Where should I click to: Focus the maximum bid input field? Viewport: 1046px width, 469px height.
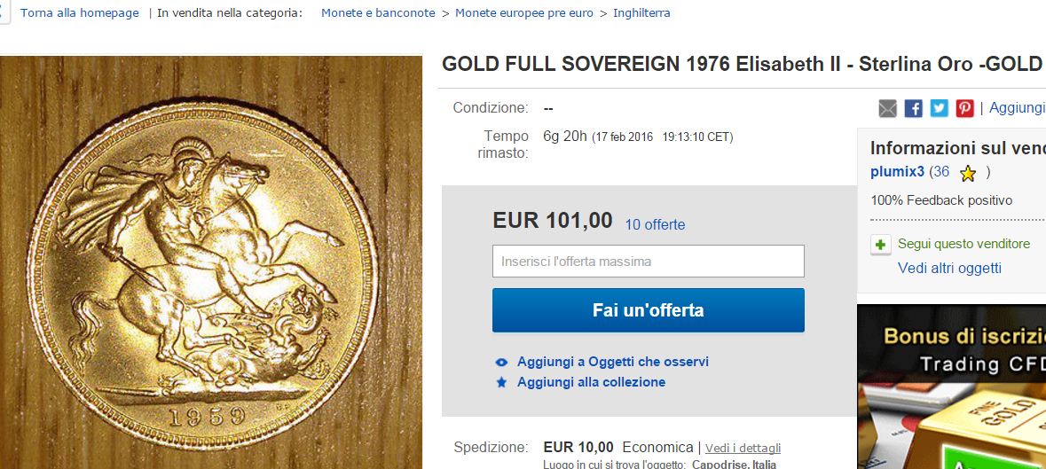[x=648, y=262]
